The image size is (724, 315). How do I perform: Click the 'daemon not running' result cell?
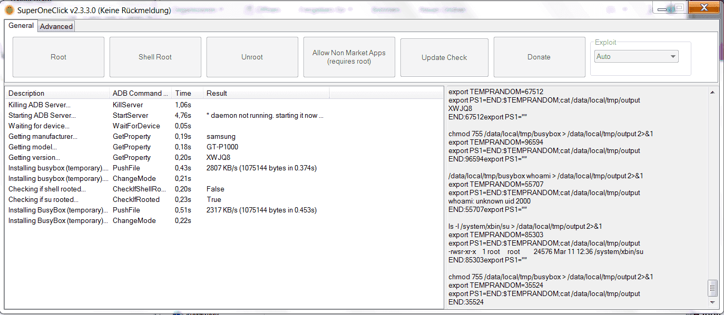point(265,115)
